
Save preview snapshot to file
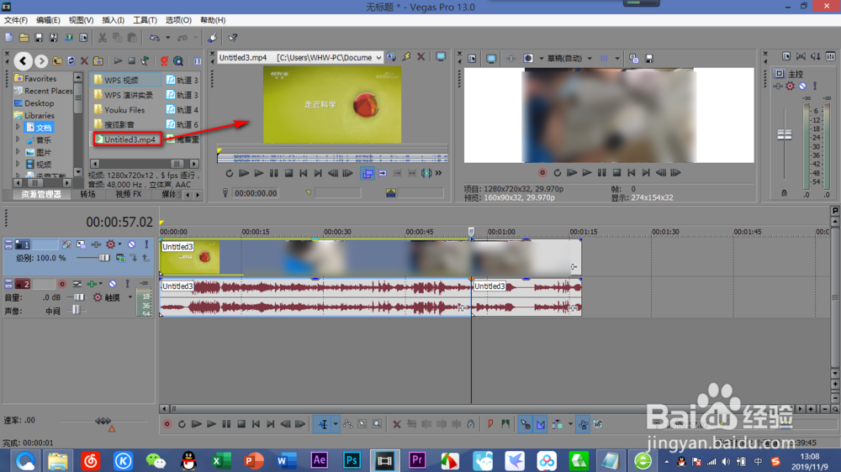pos(649,59)
